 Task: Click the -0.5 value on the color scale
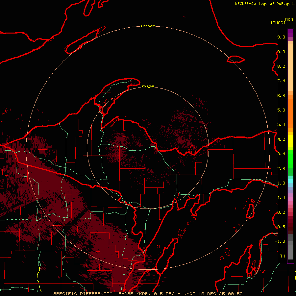click(280, 227)
